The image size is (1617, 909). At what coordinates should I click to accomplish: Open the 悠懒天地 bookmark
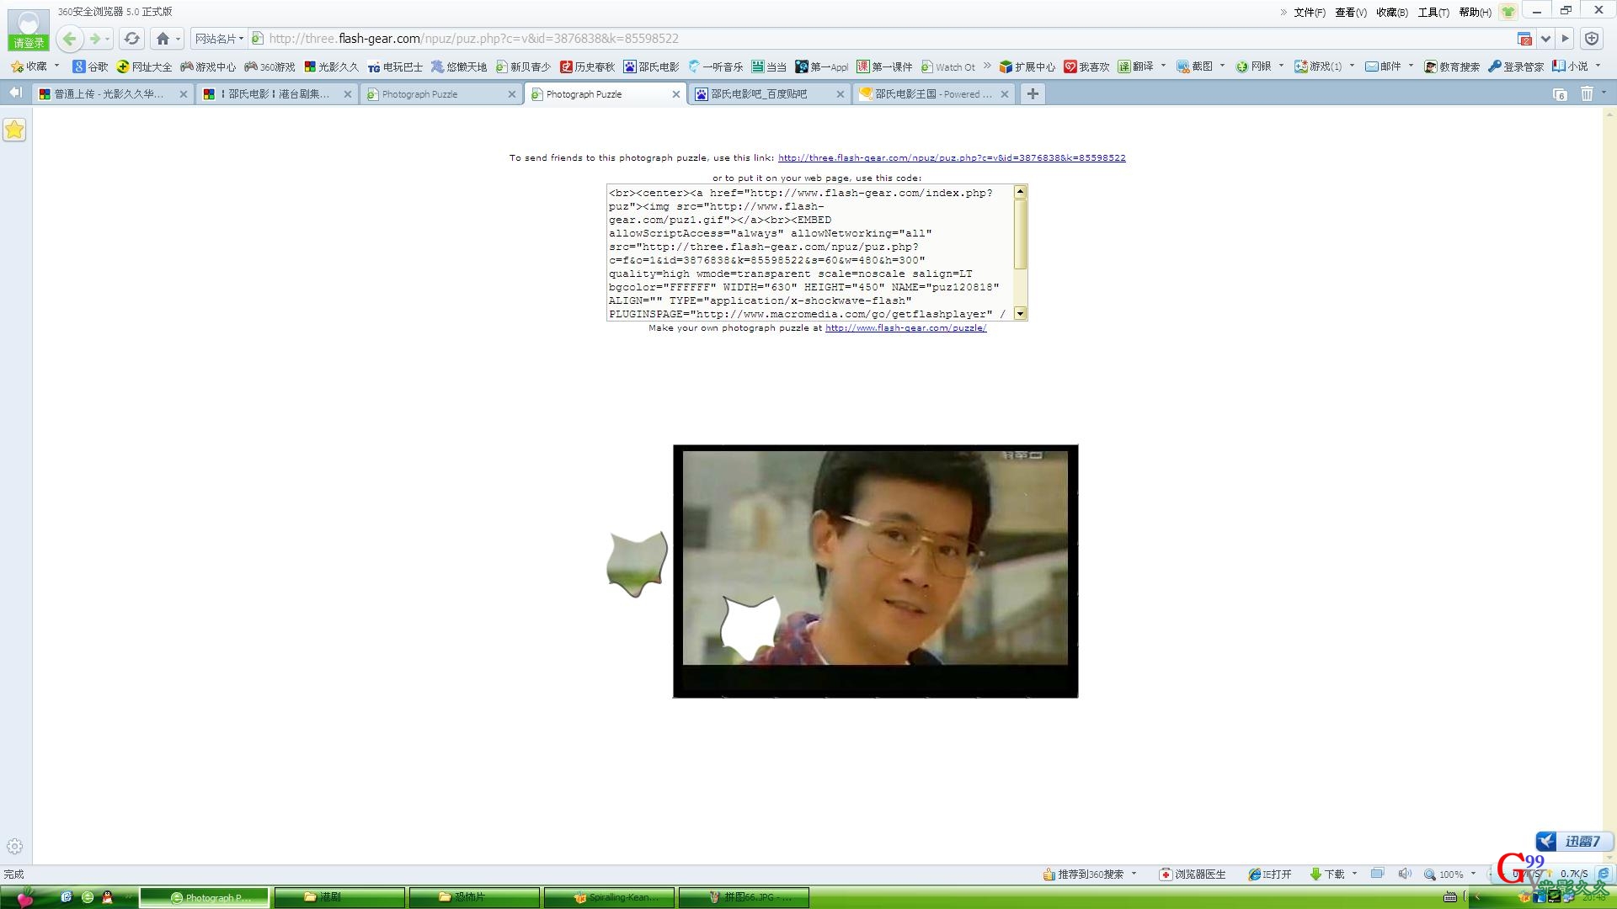pyautogui.click(x=459, y=66)
